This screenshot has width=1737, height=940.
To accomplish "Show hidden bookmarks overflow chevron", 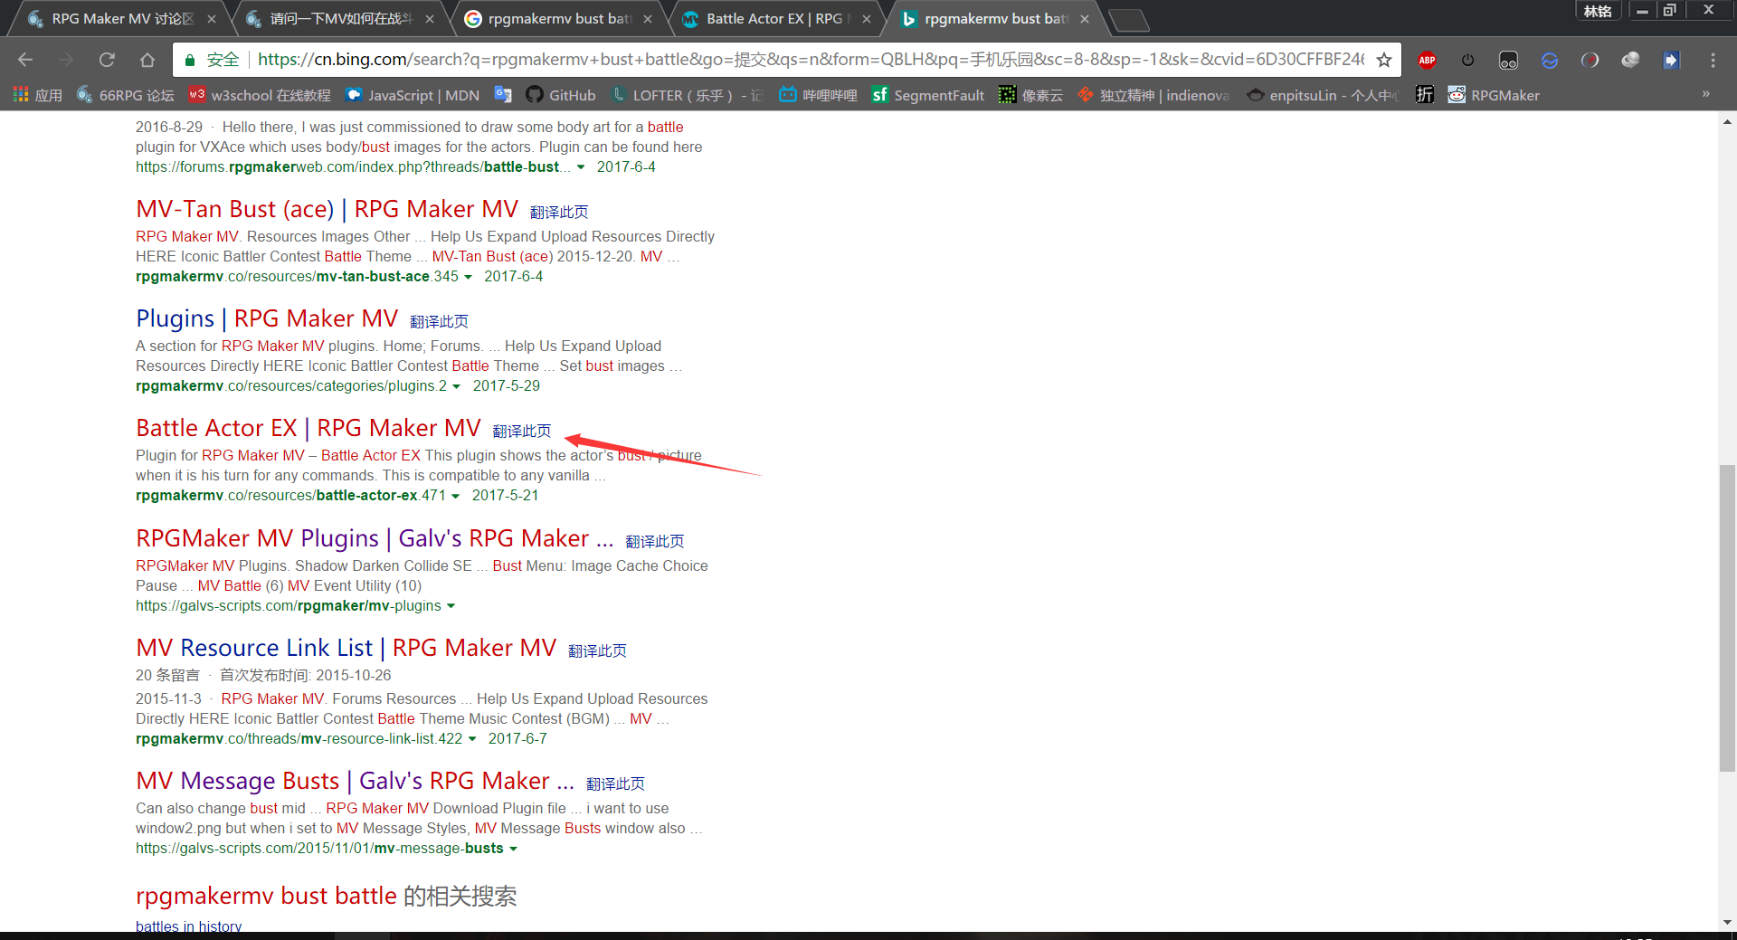I will point(1706,94).
